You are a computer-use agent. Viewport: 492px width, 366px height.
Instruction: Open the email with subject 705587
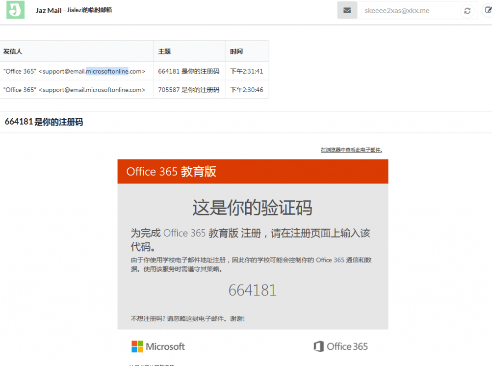coord(188,90)
